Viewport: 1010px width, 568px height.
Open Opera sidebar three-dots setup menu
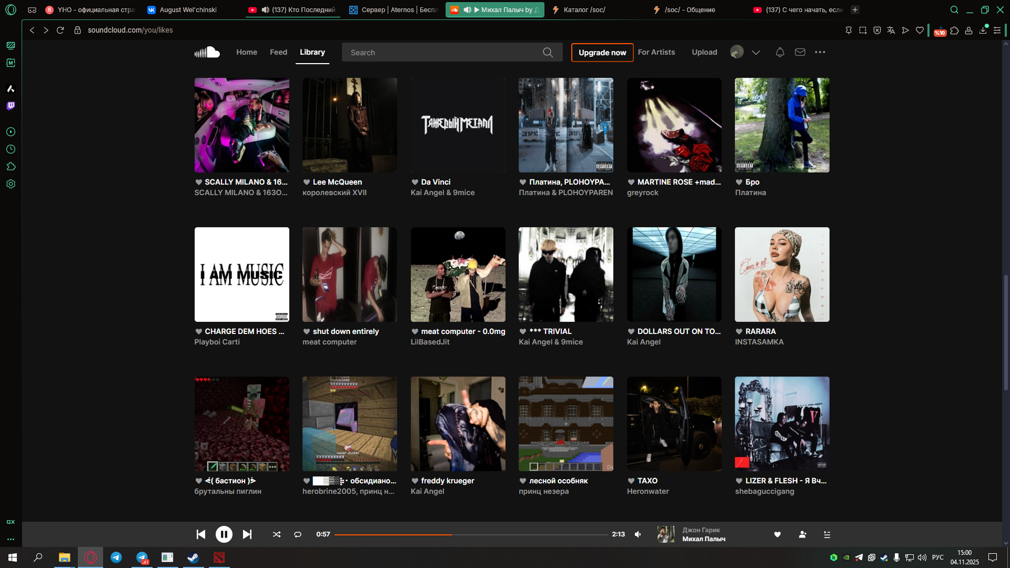pos(11,539)
